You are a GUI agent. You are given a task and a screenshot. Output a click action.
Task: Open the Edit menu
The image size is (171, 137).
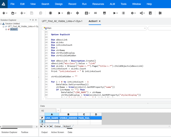22,4
